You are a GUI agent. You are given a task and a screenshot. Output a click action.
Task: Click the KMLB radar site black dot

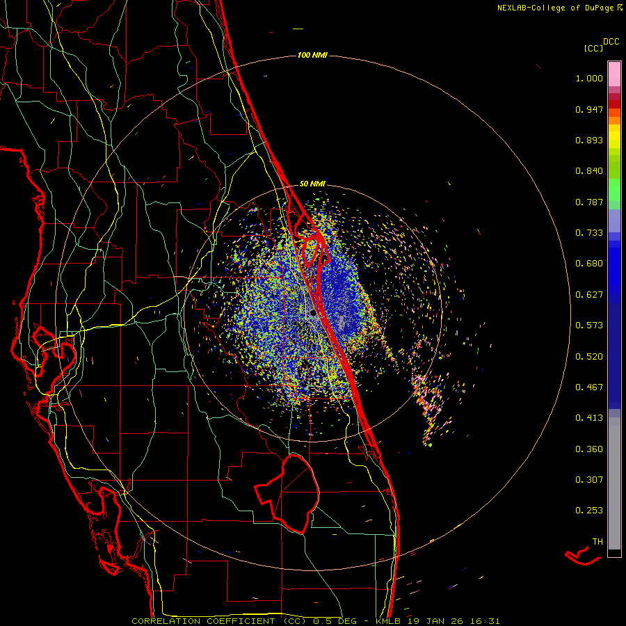click(x=313, y=313)
